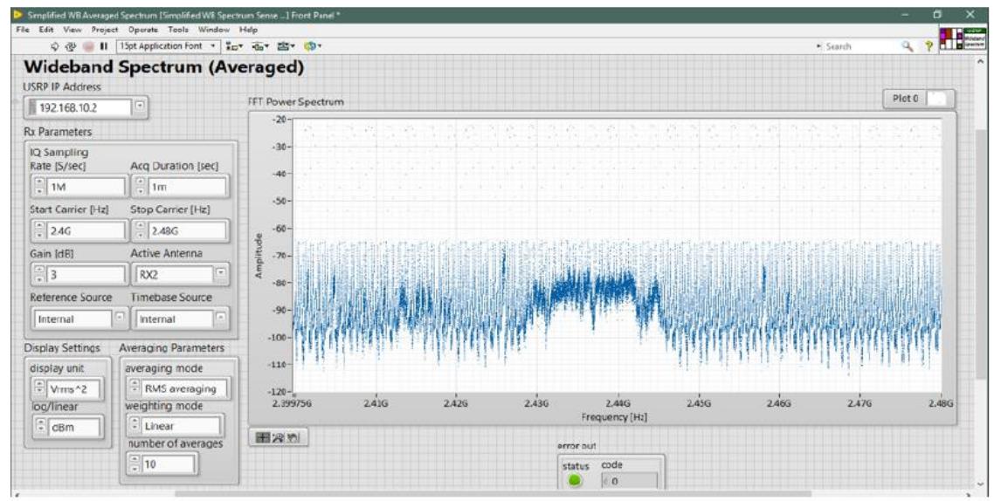
Task: Select the graph pan hand tool
Action: point(293,437)
